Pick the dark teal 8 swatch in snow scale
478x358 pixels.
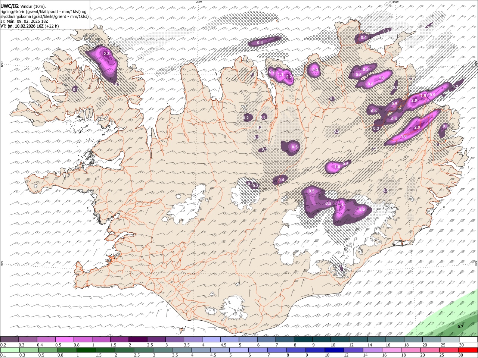[x=303, y=340]
